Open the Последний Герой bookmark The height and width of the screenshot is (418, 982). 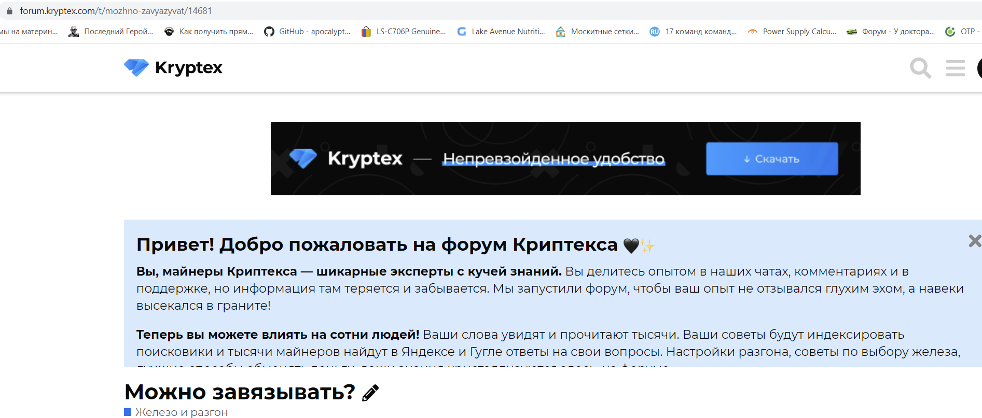(x=111, y=32)
